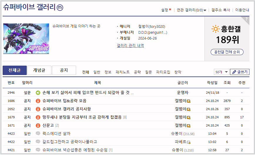This screenshot has height=155, width=255.
Task: Click the 흥한갤 전체 순위 button
Action: (227, 52)
